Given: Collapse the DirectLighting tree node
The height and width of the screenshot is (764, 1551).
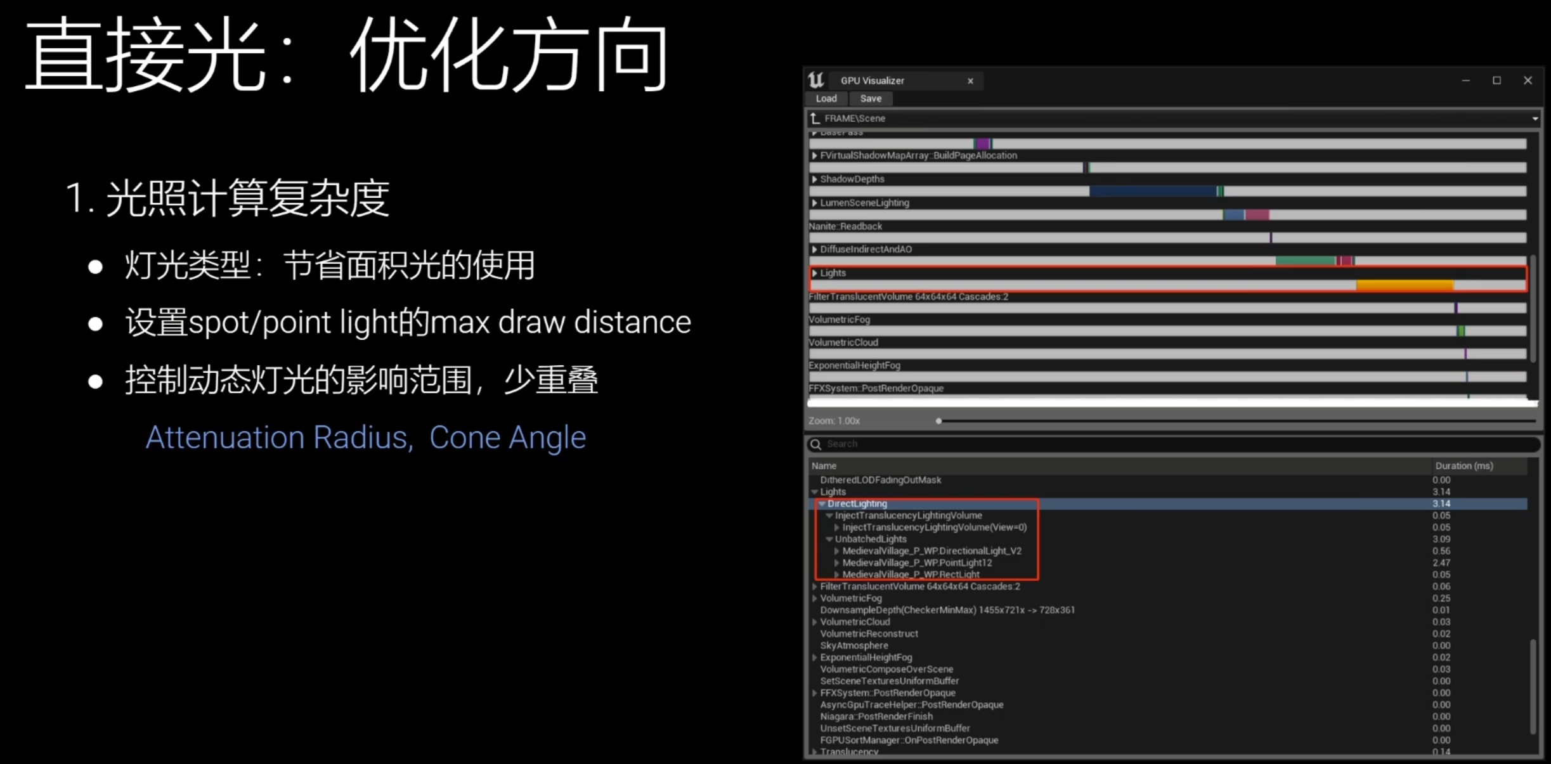Looking at the screenshot, I should 822,503.
